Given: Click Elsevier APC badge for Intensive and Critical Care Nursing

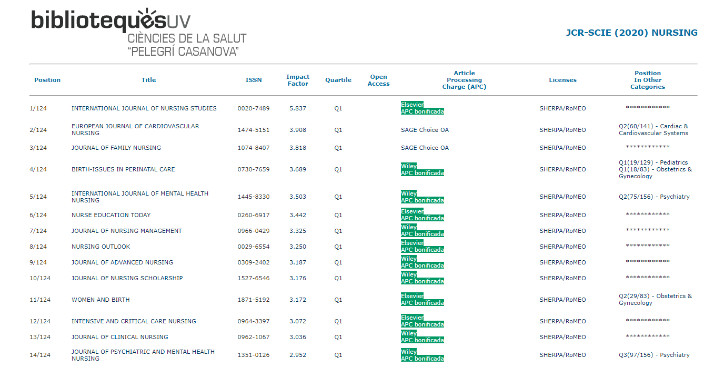Looking at the screenshot, I should [422, 321].
